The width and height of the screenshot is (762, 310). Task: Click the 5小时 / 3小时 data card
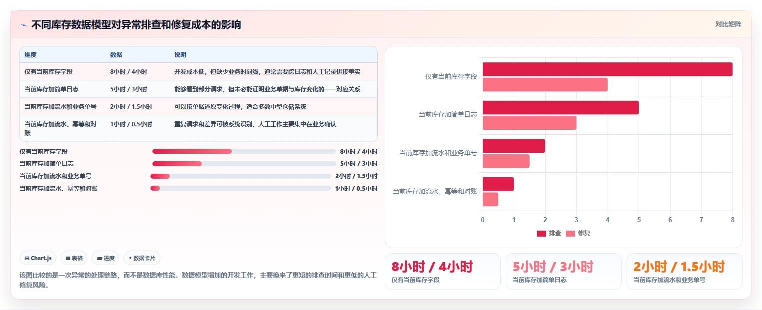563,272
